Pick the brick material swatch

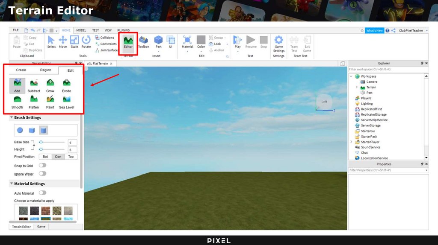(x=45, y=211)
